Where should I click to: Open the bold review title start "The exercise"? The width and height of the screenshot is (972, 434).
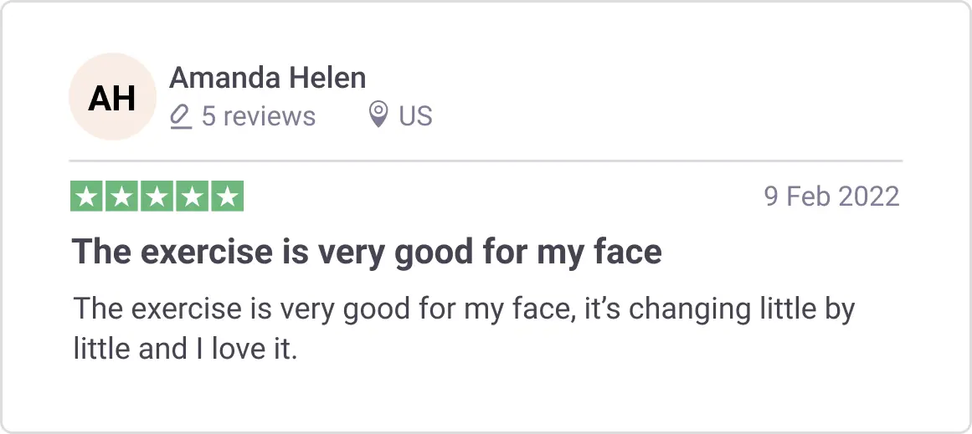170,252
